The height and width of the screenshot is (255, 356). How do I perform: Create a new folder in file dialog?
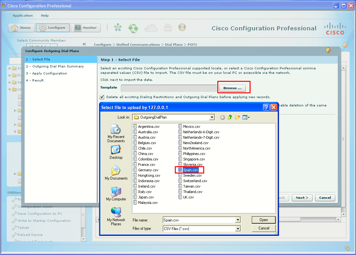coord(237,117)
